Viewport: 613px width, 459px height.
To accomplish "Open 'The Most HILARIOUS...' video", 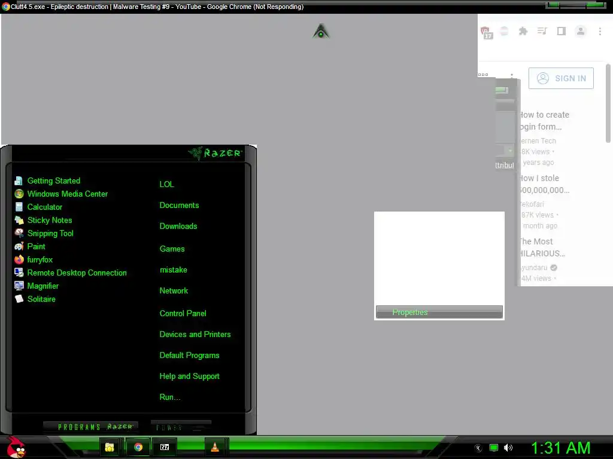I will pyautogui.click(x=542, y=247).
